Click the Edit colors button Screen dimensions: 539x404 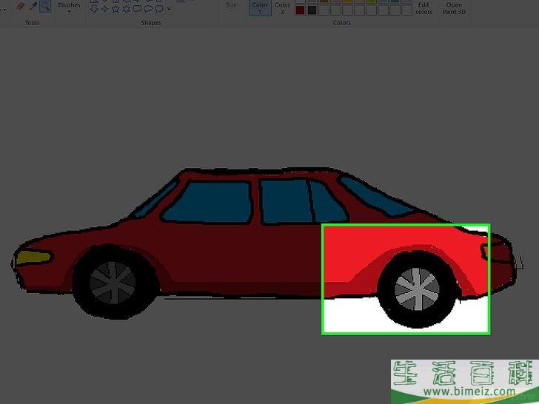tap(423, 8)
